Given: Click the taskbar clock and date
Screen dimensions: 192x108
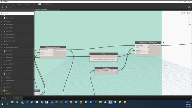Looking at the screenshot, I should click(188, 104).
